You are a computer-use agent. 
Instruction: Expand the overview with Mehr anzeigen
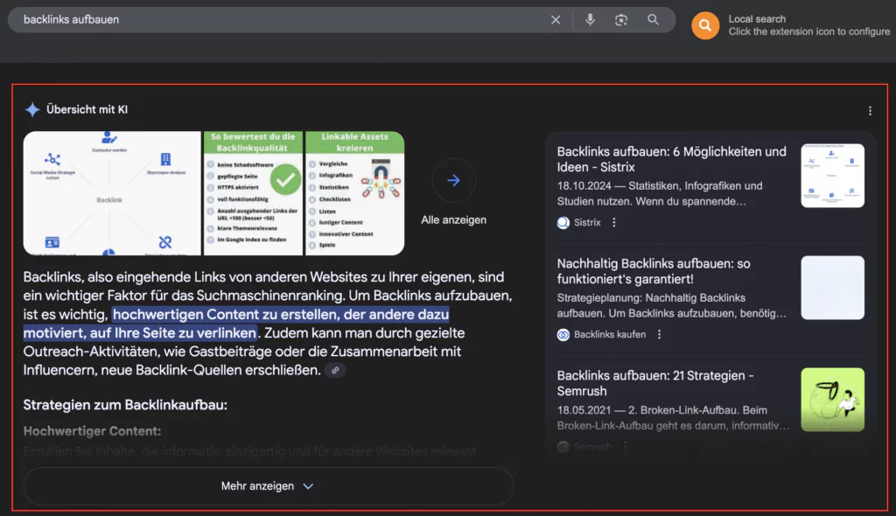(268, 485)
